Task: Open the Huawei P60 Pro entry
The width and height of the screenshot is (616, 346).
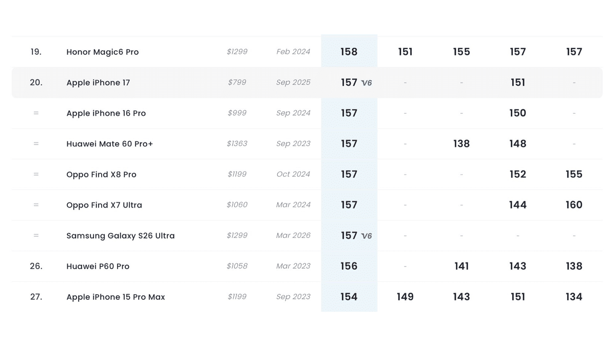Action: [x=98, y=266]
